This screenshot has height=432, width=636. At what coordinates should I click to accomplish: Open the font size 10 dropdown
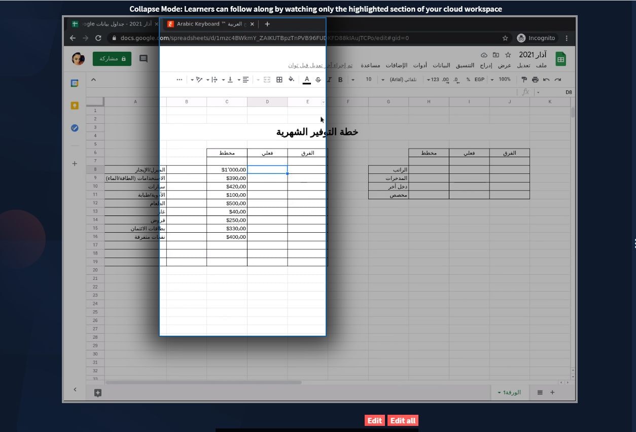pyautogui.click(x=361, y=80)
